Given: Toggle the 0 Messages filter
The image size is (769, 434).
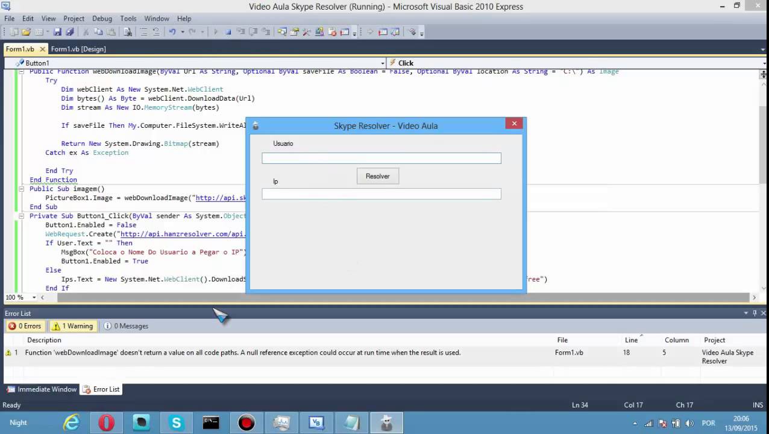Looking at the screenshot, I should point(126,326).
